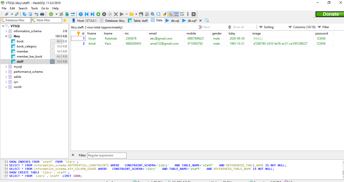Image resolution: width=344 pixels, height=182 pixels.
Task: Refresh the data grid
Action: point(51,14)
